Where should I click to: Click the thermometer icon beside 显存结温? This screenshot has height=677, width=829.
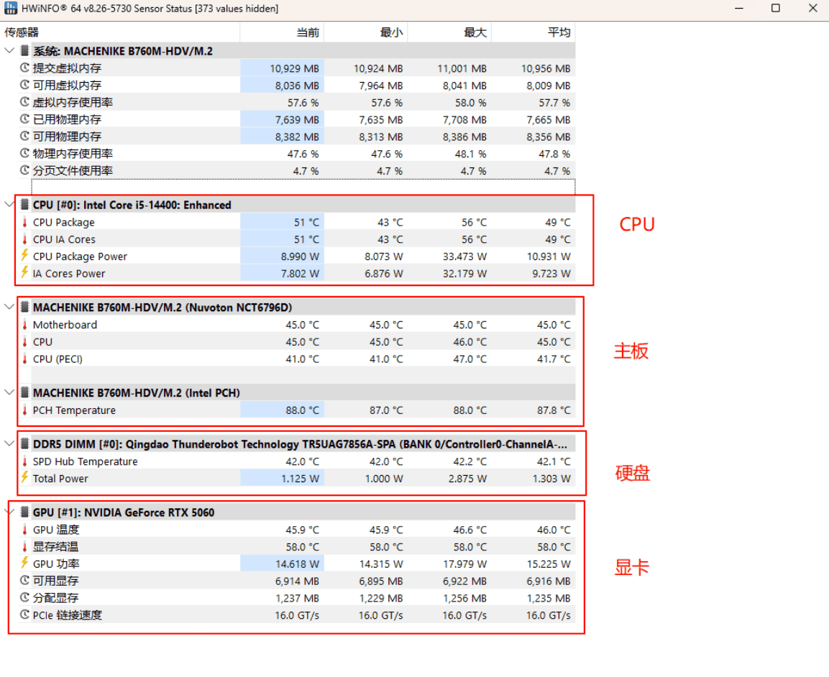point(24,546)
